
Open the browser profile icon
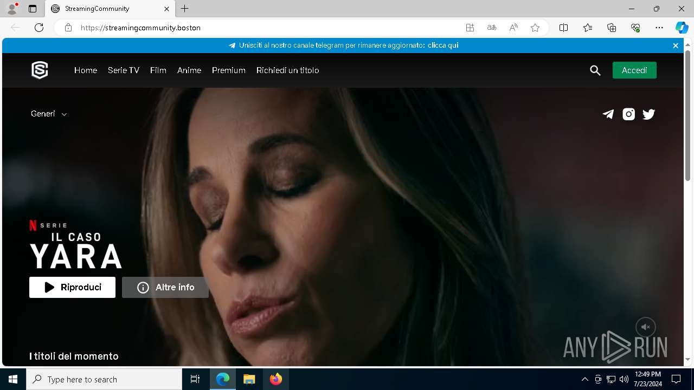pyautogui.click(x=12, y=9)
